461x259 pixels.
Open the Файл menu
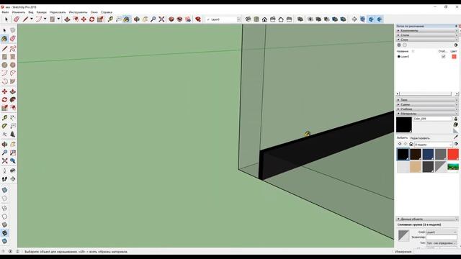pos(5,12)
